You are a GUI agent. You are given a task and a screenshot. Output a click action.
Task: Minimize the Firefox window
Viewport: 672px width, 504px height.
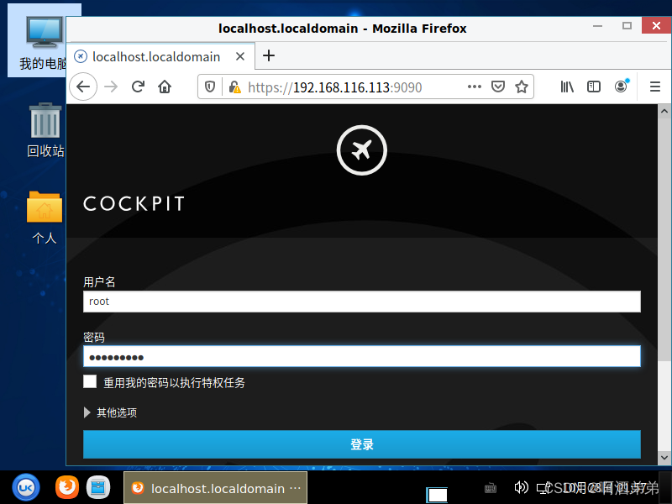[x=597, y=26]
